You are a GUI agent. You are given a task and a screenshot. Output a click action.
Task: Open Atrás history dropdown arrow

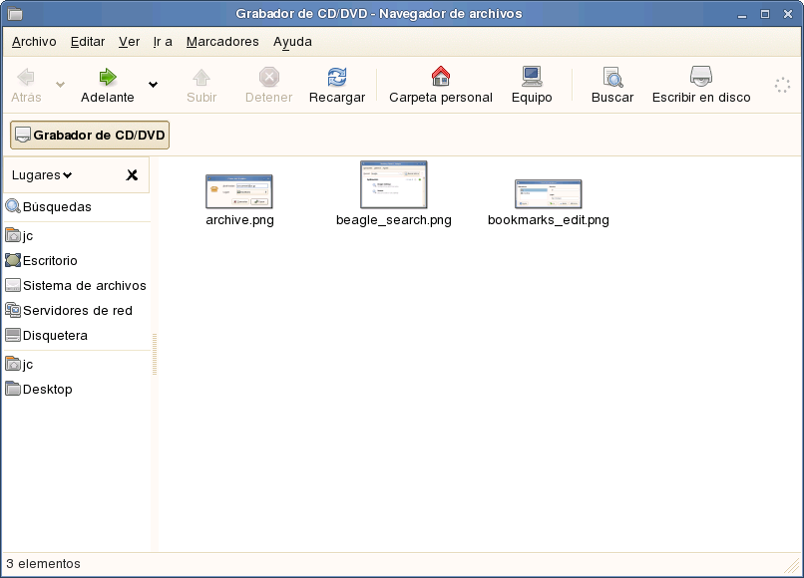point(61,84)
